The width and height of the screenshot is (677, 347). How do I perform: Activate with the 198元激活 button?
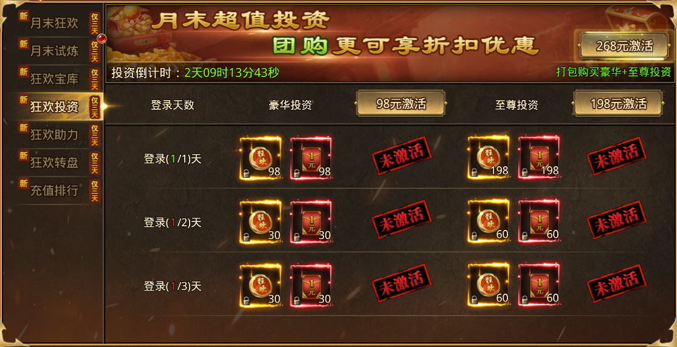(x=618, y=104)
